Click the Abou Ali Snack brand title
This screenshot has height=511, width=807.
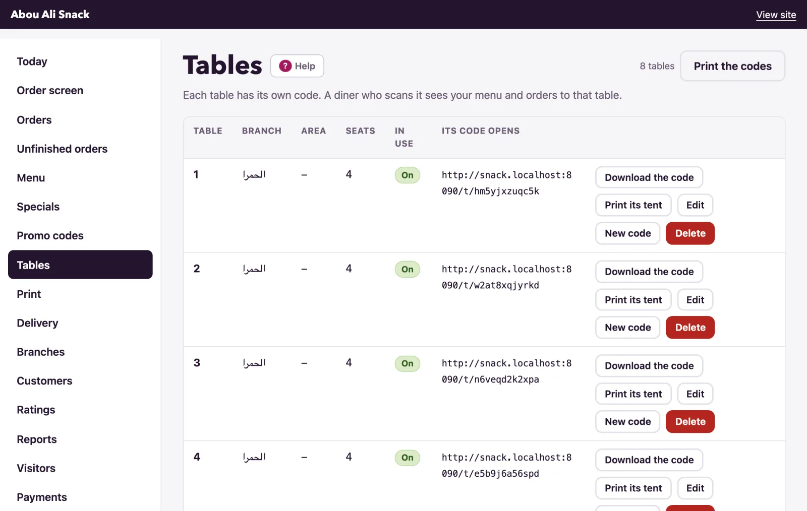point(50,15)
